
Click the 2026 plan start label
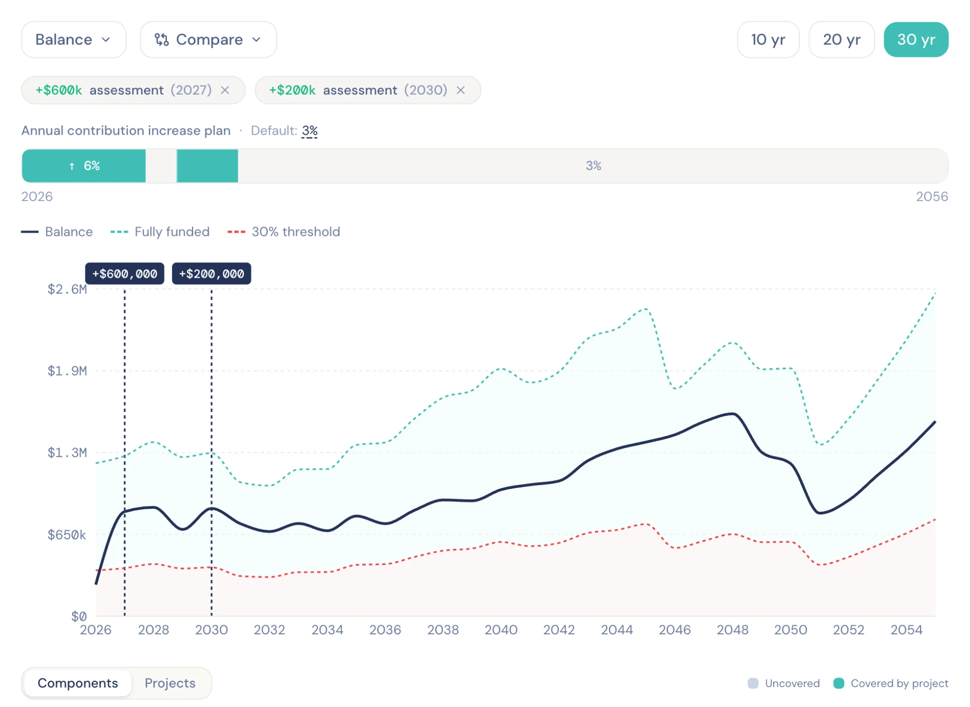tap(37, 197)
